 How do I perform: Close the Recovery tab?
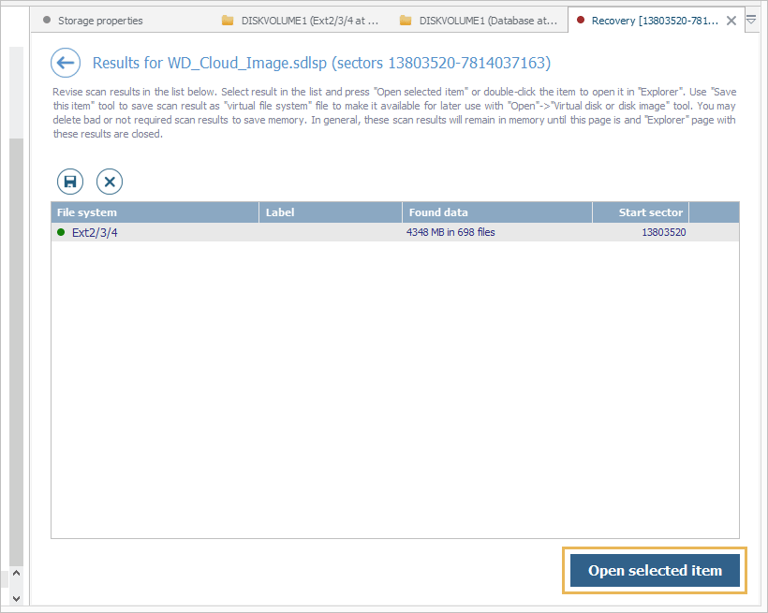[x=731, y=21]
